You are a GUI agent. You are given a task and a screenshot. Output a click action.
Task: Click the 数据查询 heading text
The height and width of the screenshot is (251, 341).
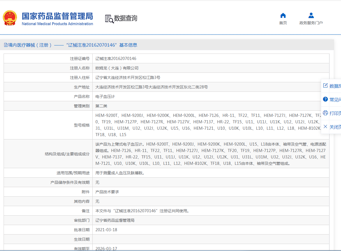[126, 18]
